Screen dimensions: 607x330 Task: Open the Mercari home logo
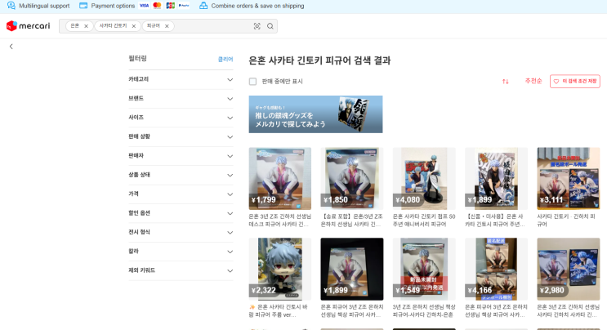pyautogui.click(x=29, y=26)
